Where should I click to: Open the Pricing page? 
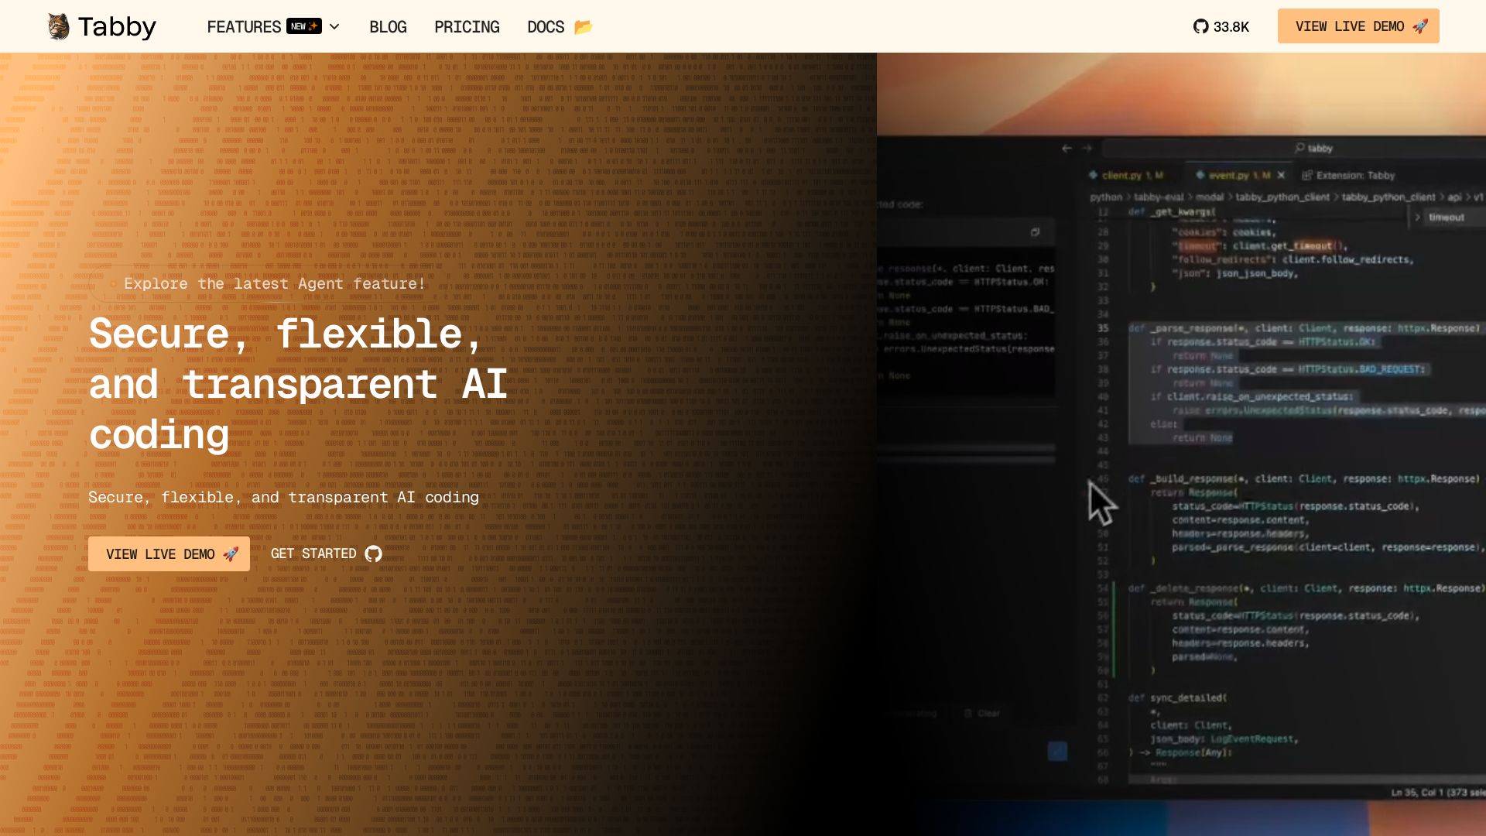point(467,26)
